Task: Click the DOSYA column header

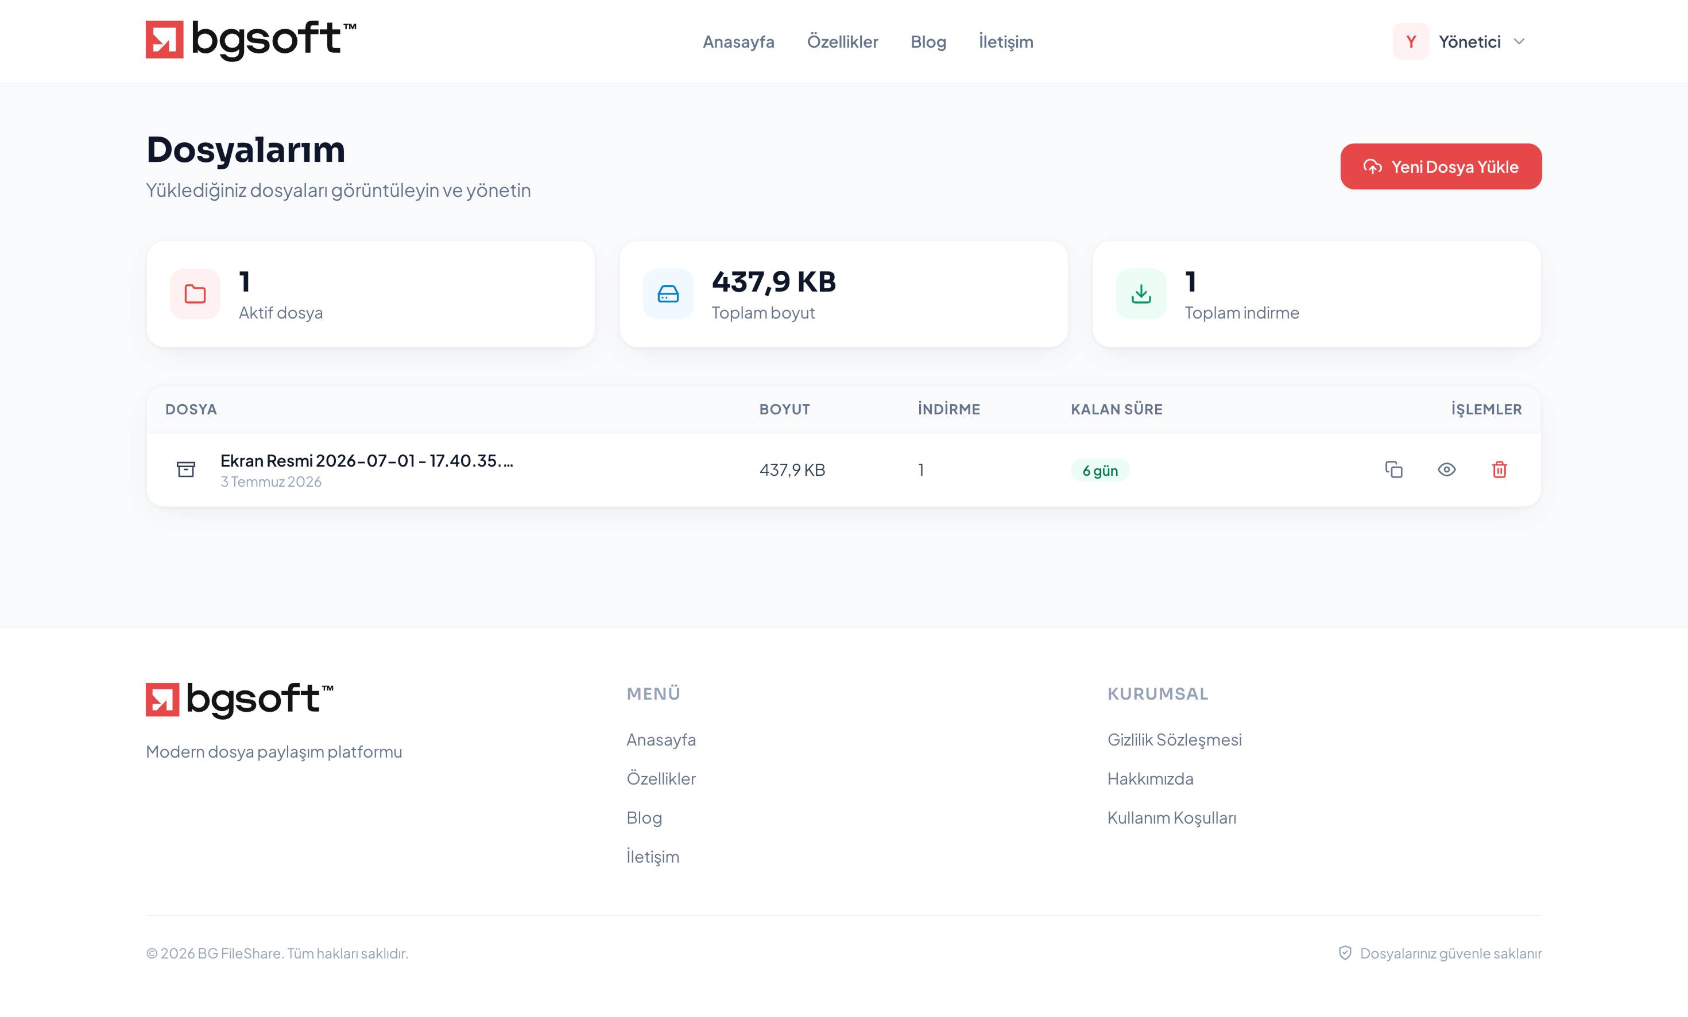Action: 191,410
